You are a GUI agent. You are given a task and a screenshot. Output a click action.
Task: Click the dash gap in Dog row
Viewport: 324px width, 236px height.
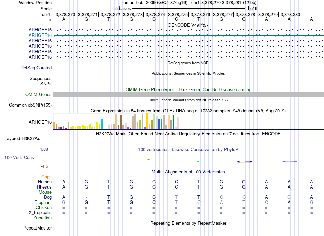coord(86,197)
